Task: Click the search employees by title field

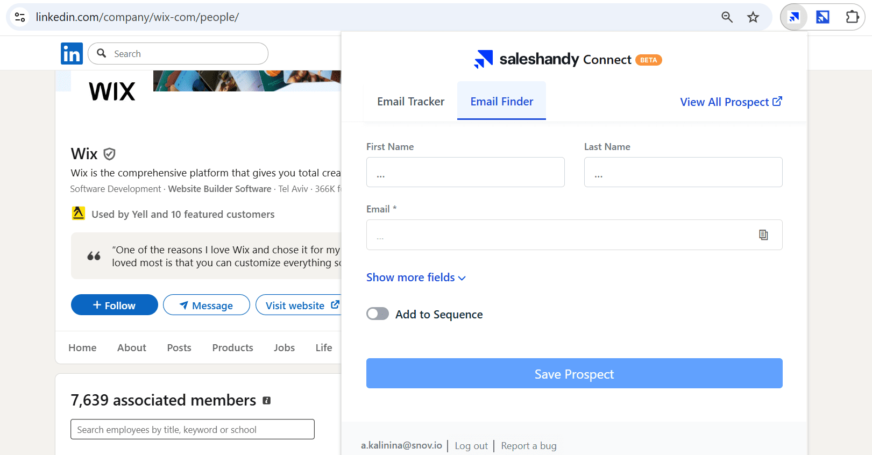Action: click(x=192, y=430)
